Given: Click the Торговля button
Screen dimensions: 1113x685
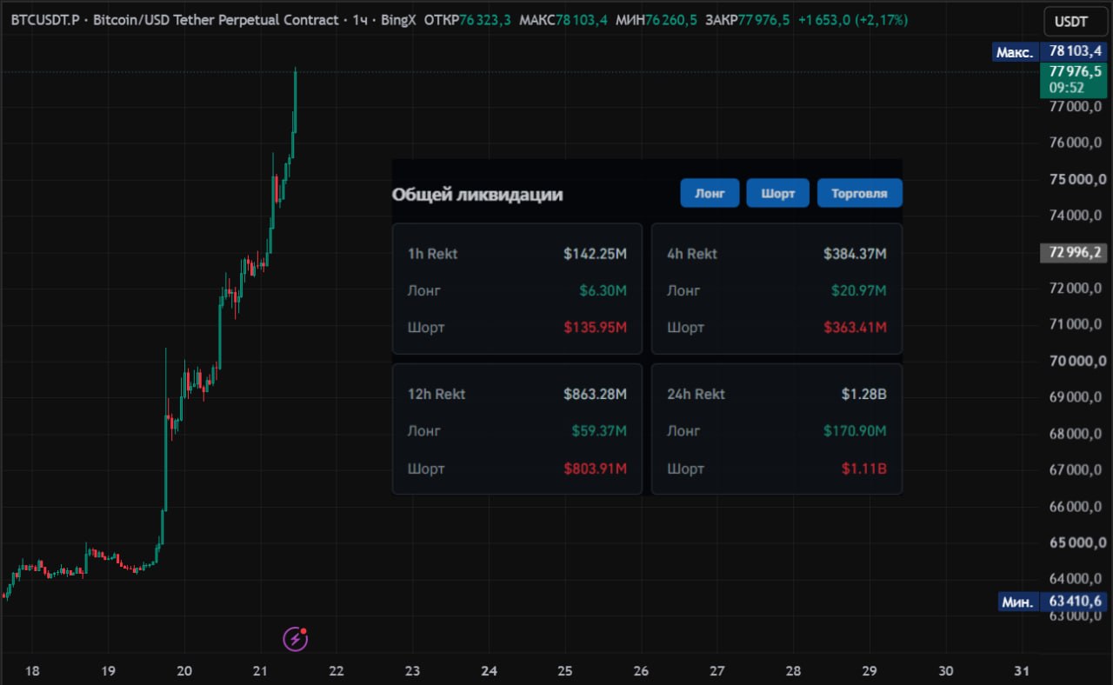Looking at the screenshot, I should click(x=859, y=193).
